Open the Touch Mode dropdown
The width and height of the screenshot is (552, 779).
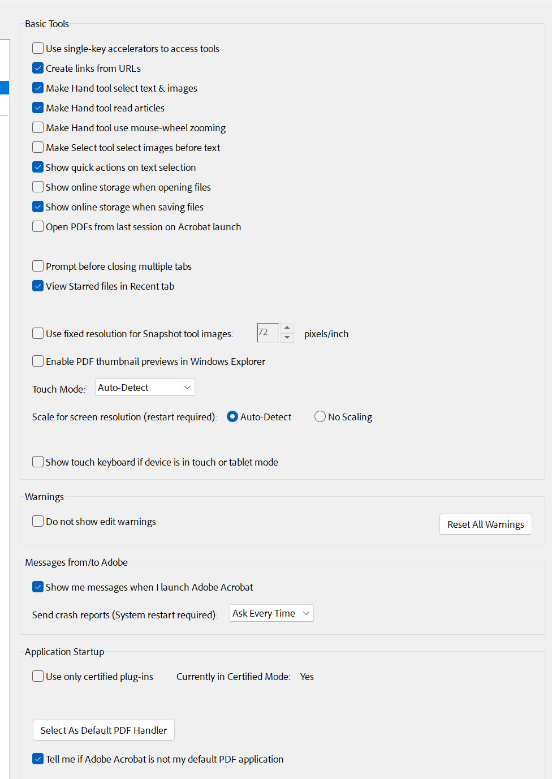pos(145,388)
